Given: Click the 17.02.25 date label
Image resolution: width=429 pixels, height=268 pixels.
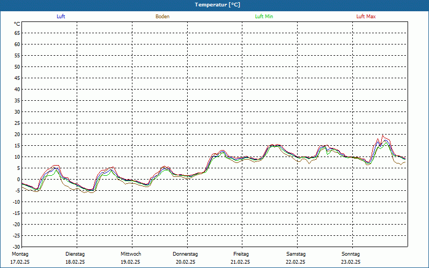Looking at the screenshot, I should 20,262.
